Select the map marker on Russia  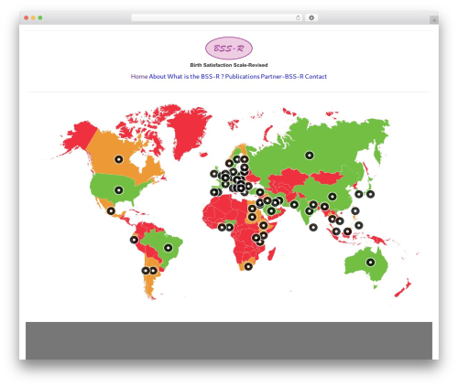coord(310,156)
